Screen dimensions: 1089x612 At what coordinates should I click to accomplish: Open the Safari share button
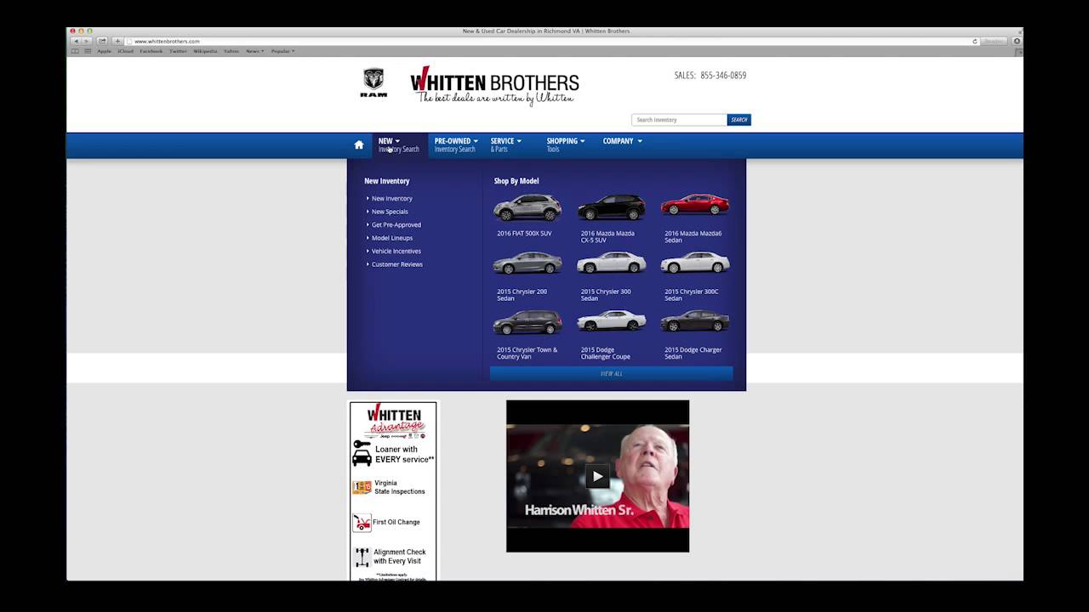tap(102, 41)
